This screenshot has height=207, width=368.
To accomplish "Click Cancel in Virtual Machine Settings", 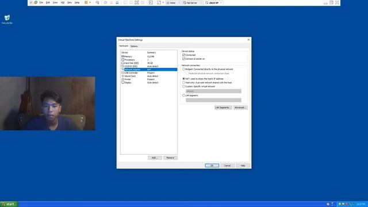I will (227, 166).
